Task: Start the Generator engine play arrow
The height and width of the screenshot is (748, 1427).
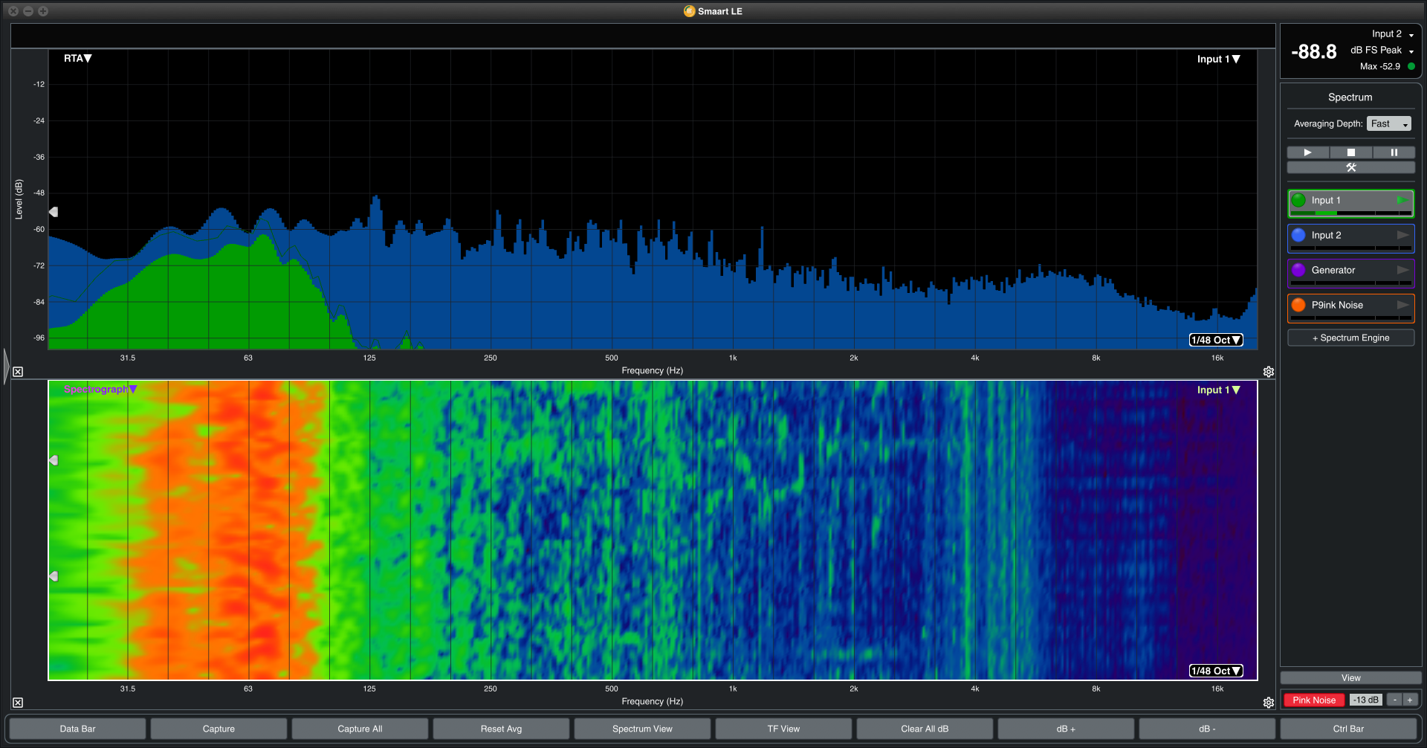Action: tap(1402, 270)
